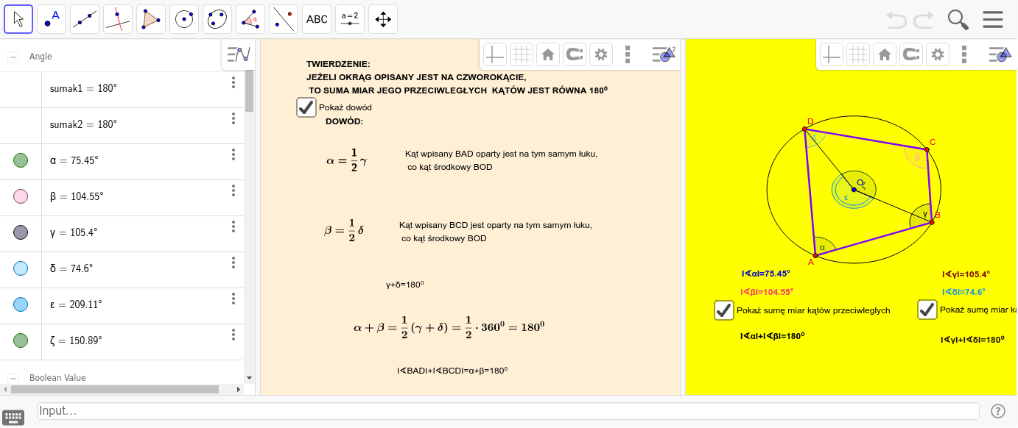The width and height of the screenshot is (1018, 428).
Task: Open the Algebra view style bar
Action: [239, 54]
